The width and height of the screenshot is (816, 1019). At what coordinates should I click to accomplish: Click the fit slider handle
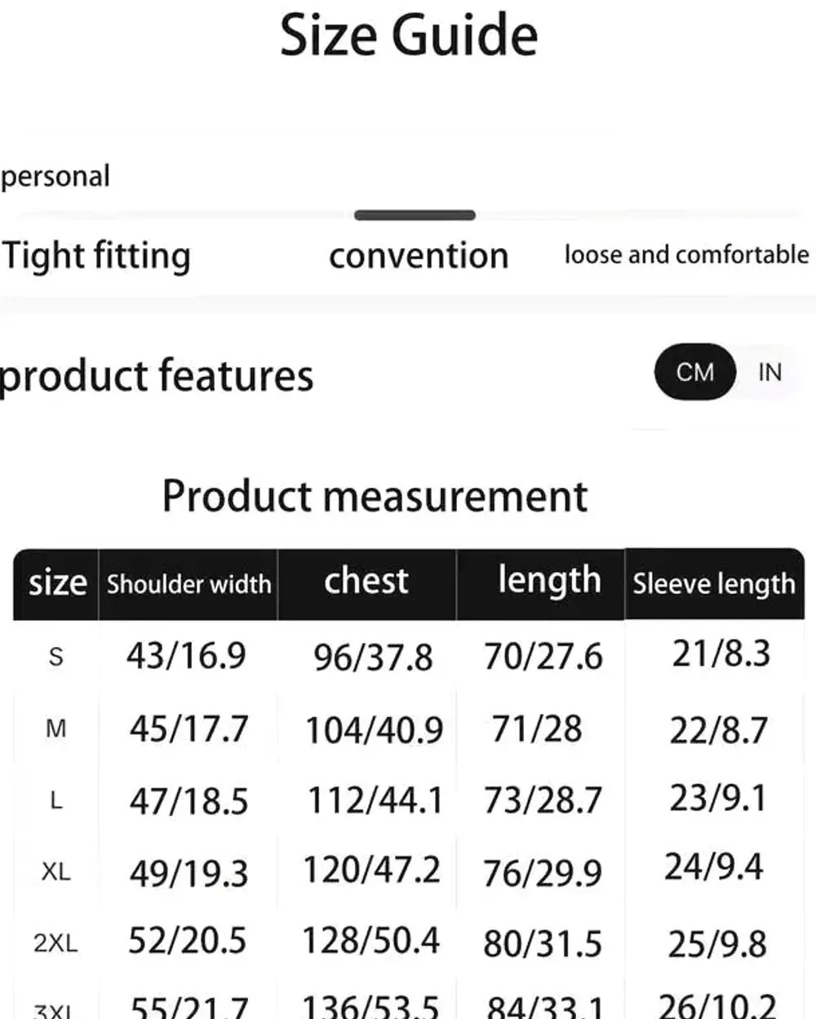coord(415,215)
